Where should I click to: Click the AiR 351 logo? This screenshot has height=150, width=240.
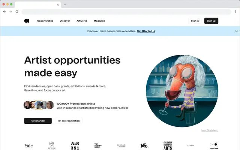tap(75, 145)
